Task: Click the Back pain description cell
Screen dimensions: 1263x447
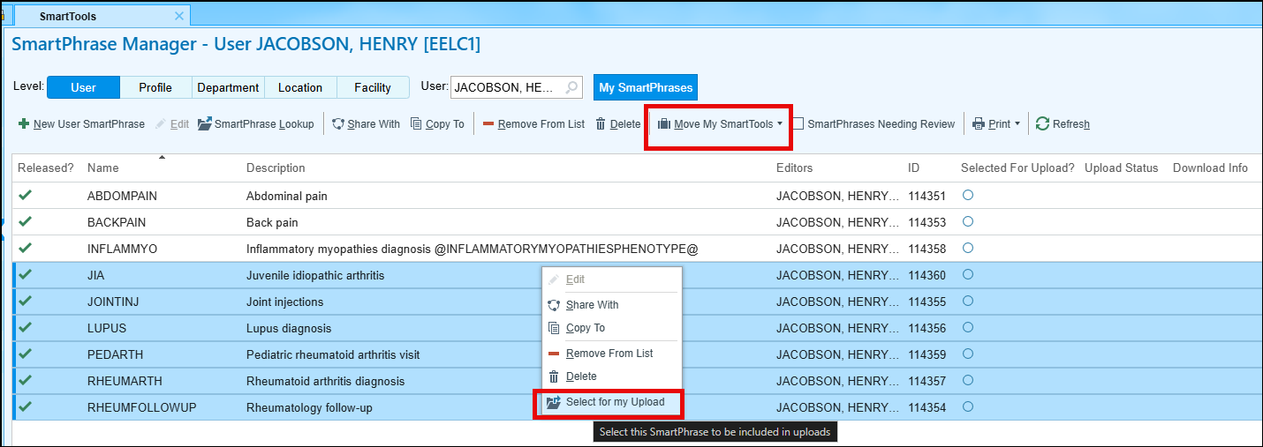Action: pyautogui.click(x=272, y=222)
